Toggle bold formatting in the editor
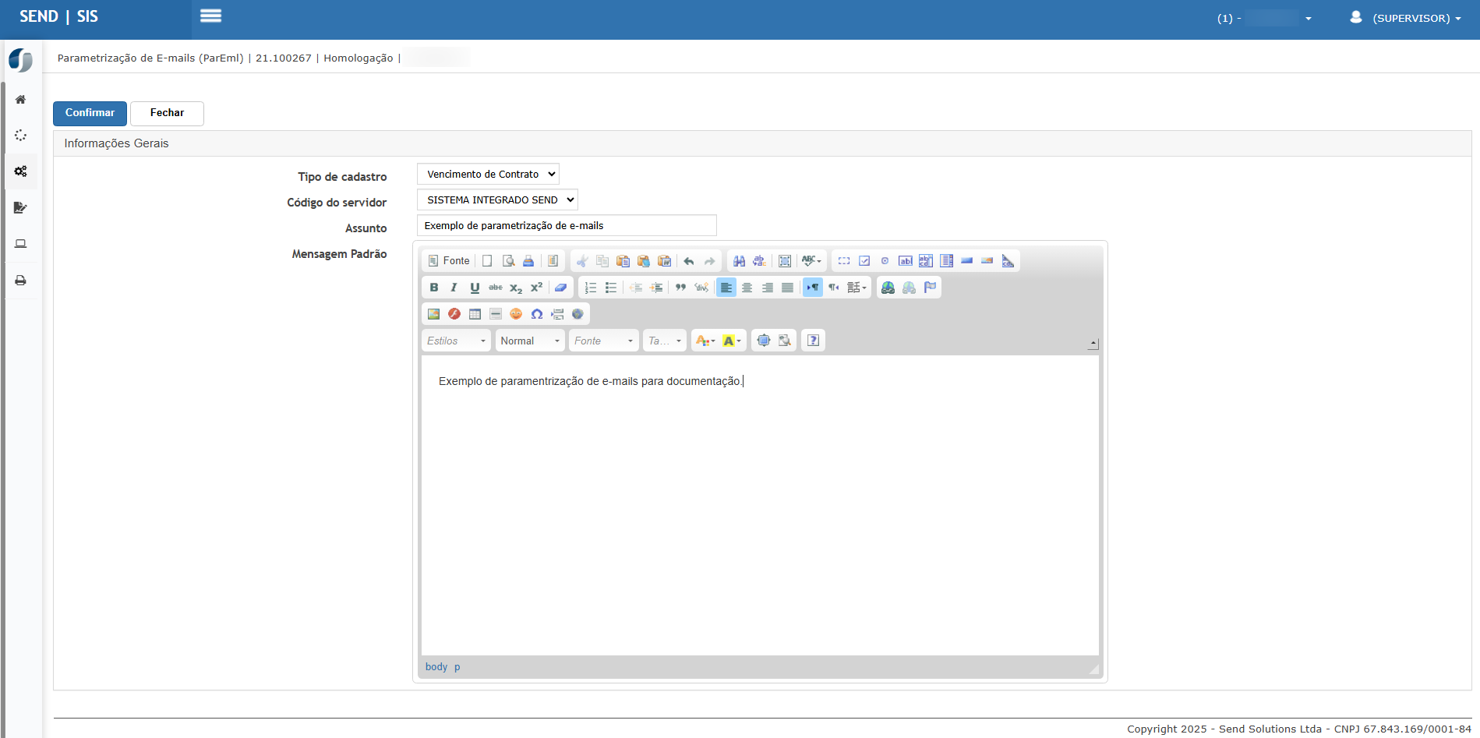The height and width of the screenshot is (738, 1480). [434, 288]
